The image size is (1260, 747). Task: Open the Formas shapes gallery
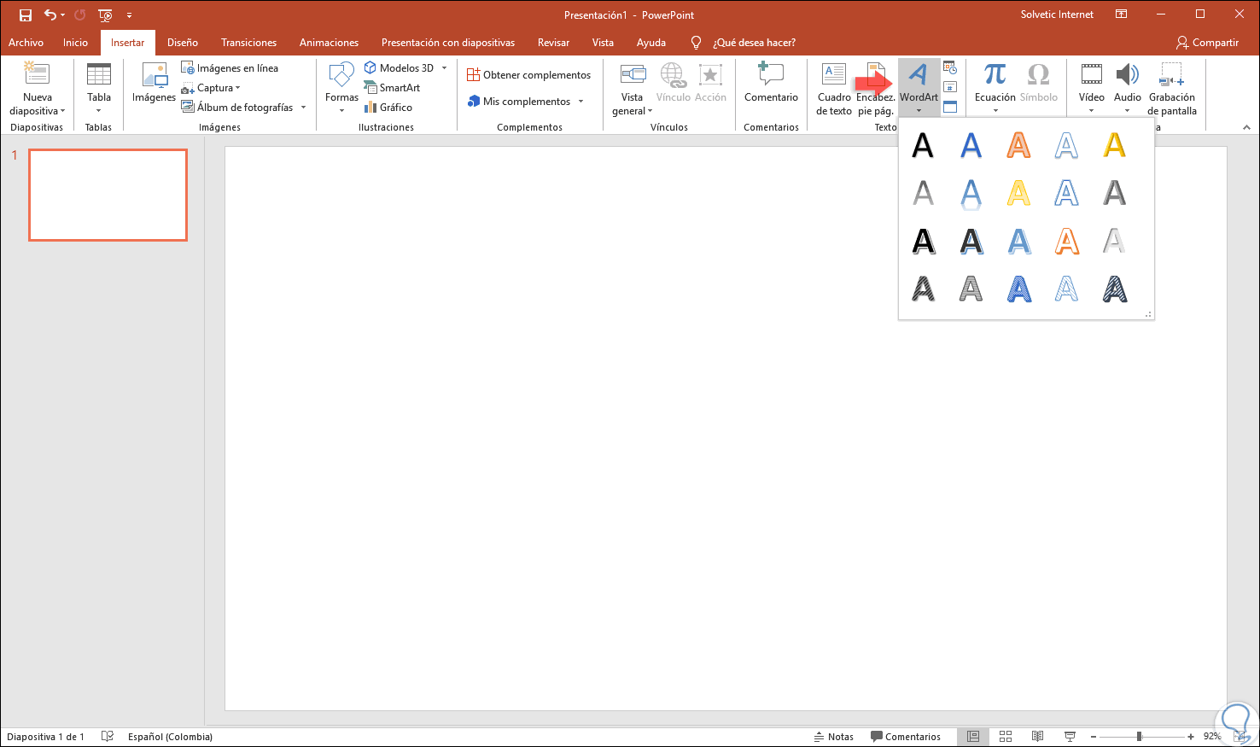(341, 88)
